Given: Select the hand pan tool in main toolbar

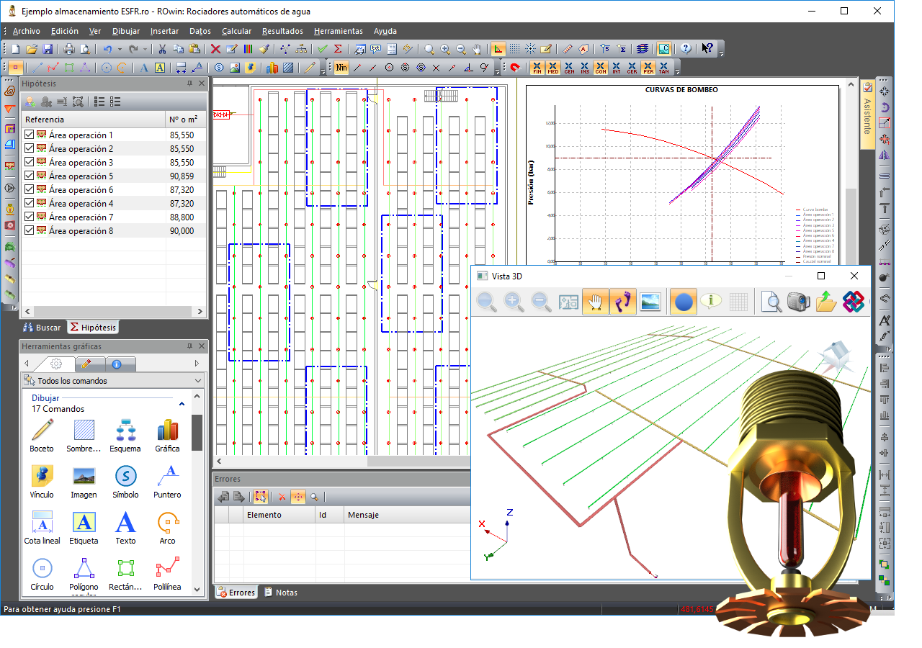Looking at the screenshot, I should click(478, 49).
